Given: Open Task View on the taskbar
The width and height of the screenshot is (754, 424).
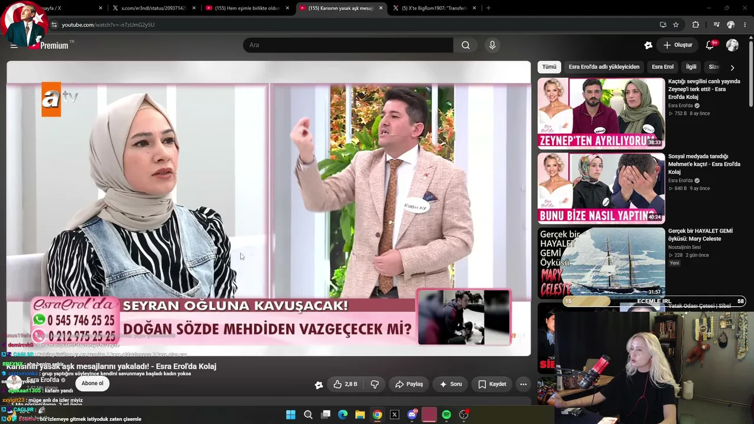Looking at the screenshot, I should (x=325, y=415).
